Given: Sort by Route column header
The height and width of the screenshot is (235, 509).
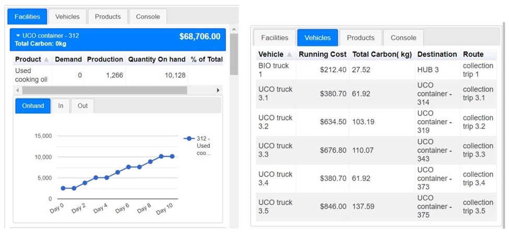Looking at the screenshot, I should click(478, 54).
